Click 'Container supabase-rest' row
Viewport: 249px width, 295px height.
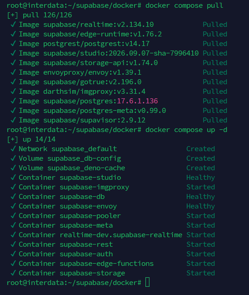[113, 244]
